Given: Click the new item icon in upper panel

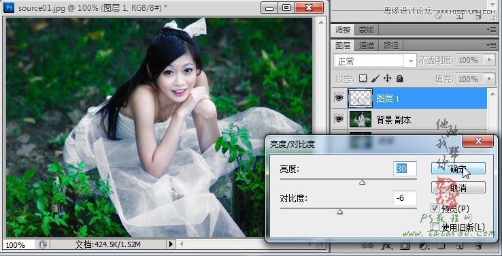Looking at the screenshot, I should [460, 16].
